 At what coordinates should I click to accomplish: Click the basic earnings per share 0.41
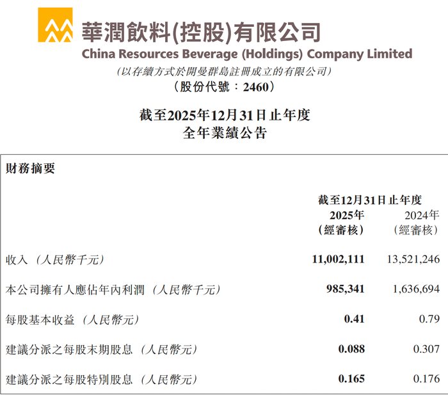(x=354, y=319)
